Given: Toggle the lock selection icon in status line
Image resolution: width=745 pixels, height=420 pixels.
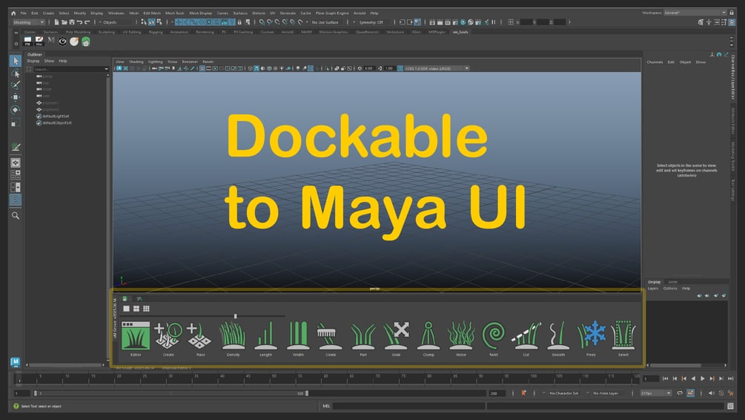Looking at the screenshot, I should [239, 22].
